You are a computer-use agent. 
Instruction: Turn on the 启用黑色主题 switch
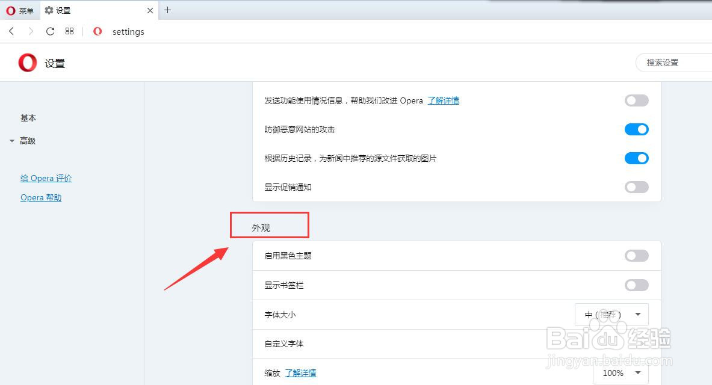coord(636,256)
